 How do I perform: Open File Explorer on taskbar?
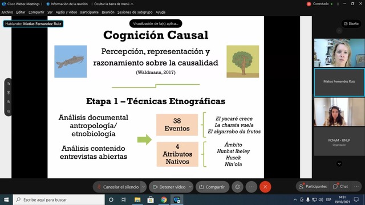pos(137,200)
